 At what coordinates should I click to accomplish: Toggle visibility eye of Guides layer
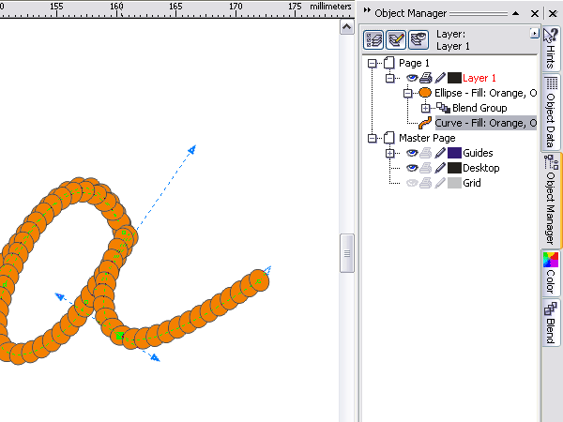point(412,153)
